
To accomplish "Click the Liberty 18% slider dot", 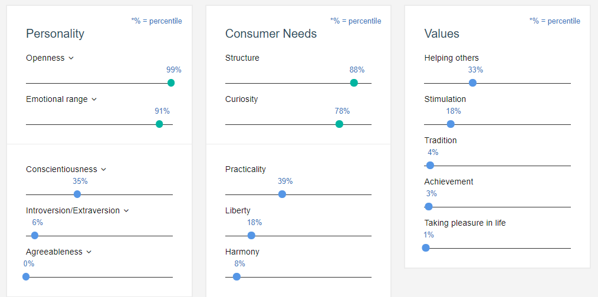I will [x=251, y=235].
